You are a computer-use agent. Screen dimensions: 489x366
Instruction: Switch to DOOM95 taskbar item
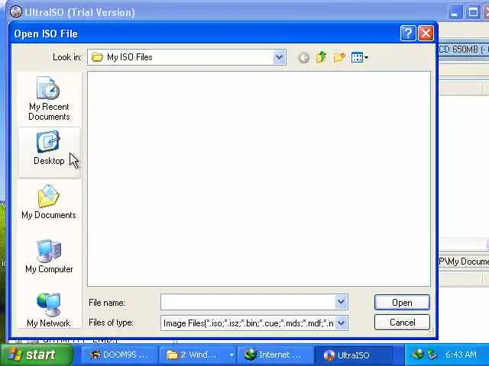pos(120,355)
